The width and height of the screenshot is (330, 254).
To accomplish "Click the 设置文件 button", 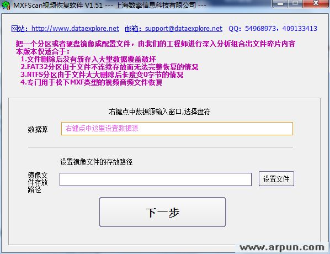I will (276, 179).
